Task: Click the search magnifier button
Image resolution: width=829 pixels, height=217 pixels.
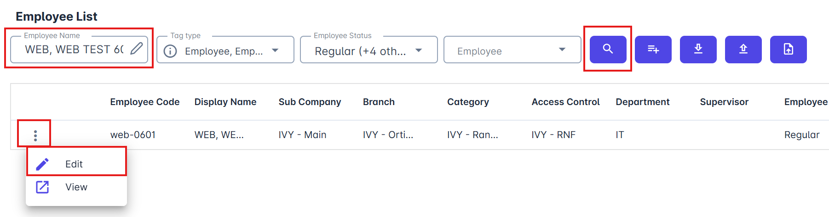Action: click(608, 49)
